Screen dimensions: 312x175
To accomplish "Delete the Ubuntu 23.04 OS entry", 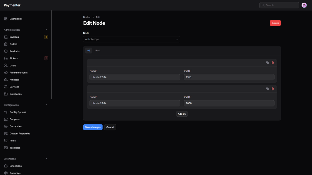I will coord(273,89).
